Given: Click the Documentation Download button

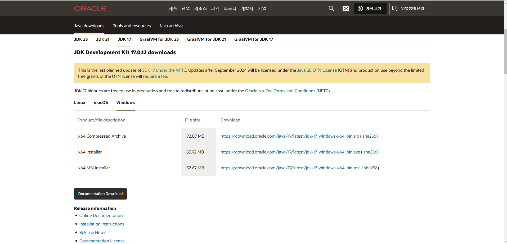Looking at the screenshot, I should coord(100,194).
